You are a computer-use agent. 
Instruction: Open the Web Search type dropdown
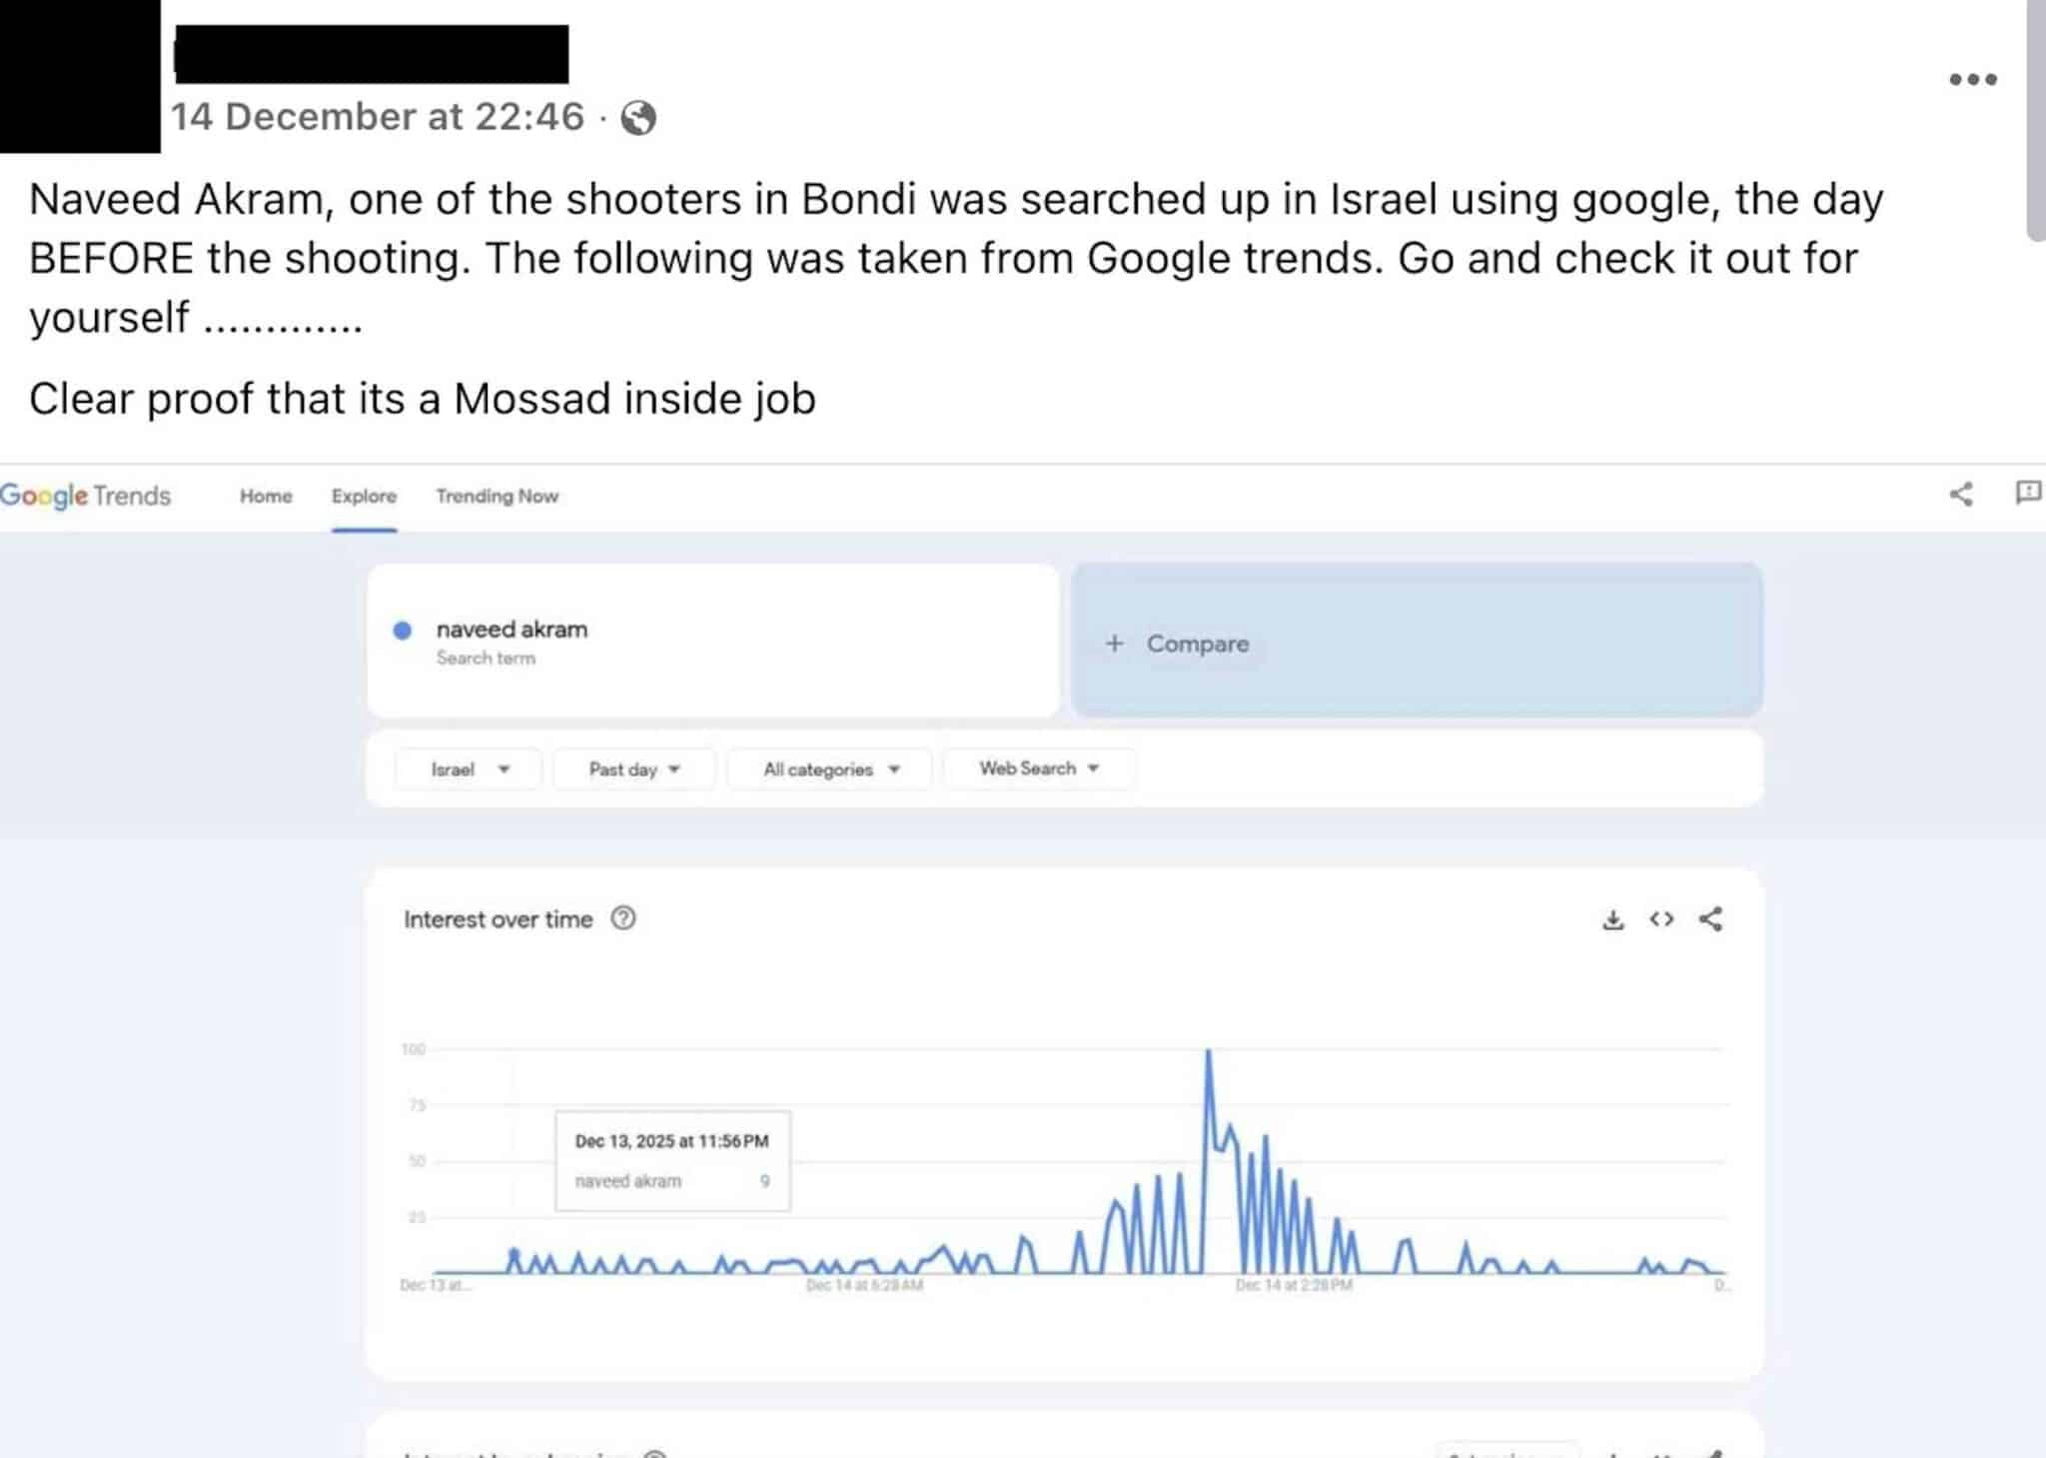point(1037,769)
